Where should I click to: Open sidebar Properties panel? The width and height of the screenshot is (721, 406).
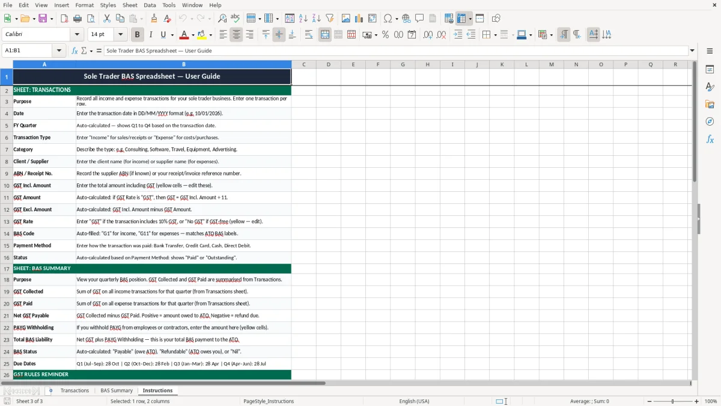click(710, 70)
